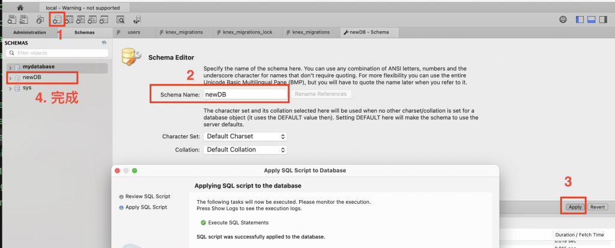
Task: Open the Collation dropdown
Action: (x=245, y=150)
